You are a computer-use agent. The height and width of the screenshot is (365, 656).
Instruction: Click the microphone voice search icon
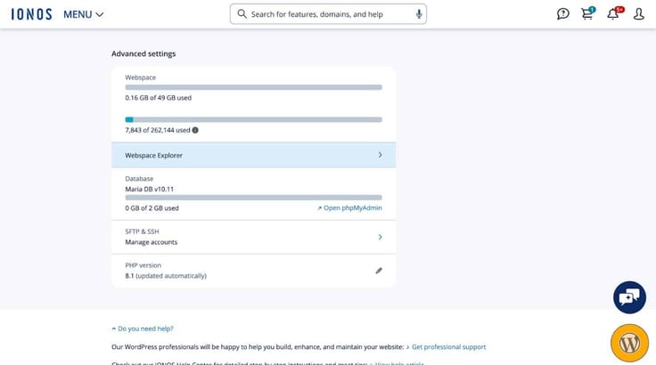(419, 14)
